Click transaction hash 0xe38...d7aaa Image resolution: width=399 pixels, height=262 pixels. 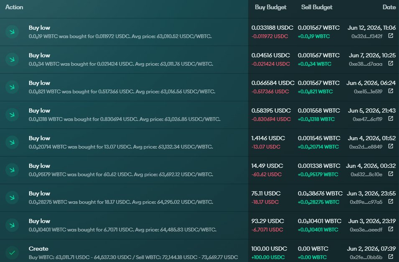[366, 64]
